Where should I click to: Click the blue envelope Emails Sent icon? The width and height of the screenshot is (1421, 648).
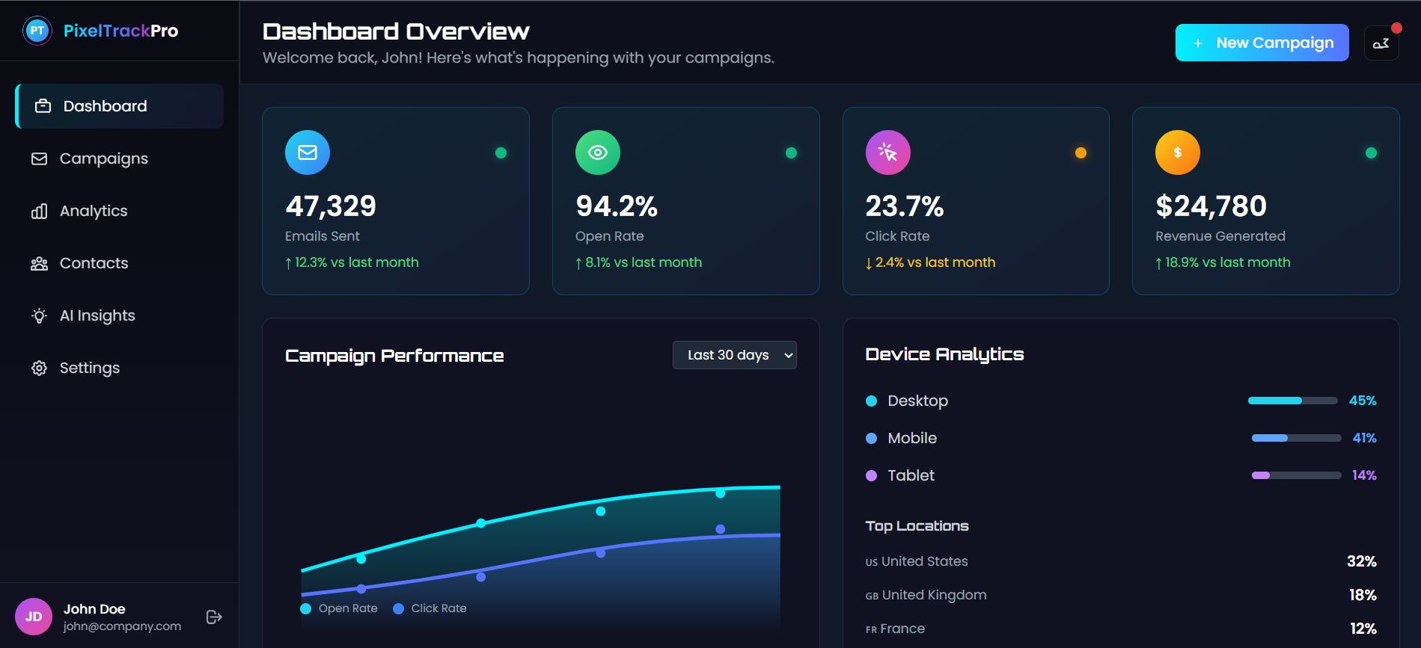click(x=307, y=152)
